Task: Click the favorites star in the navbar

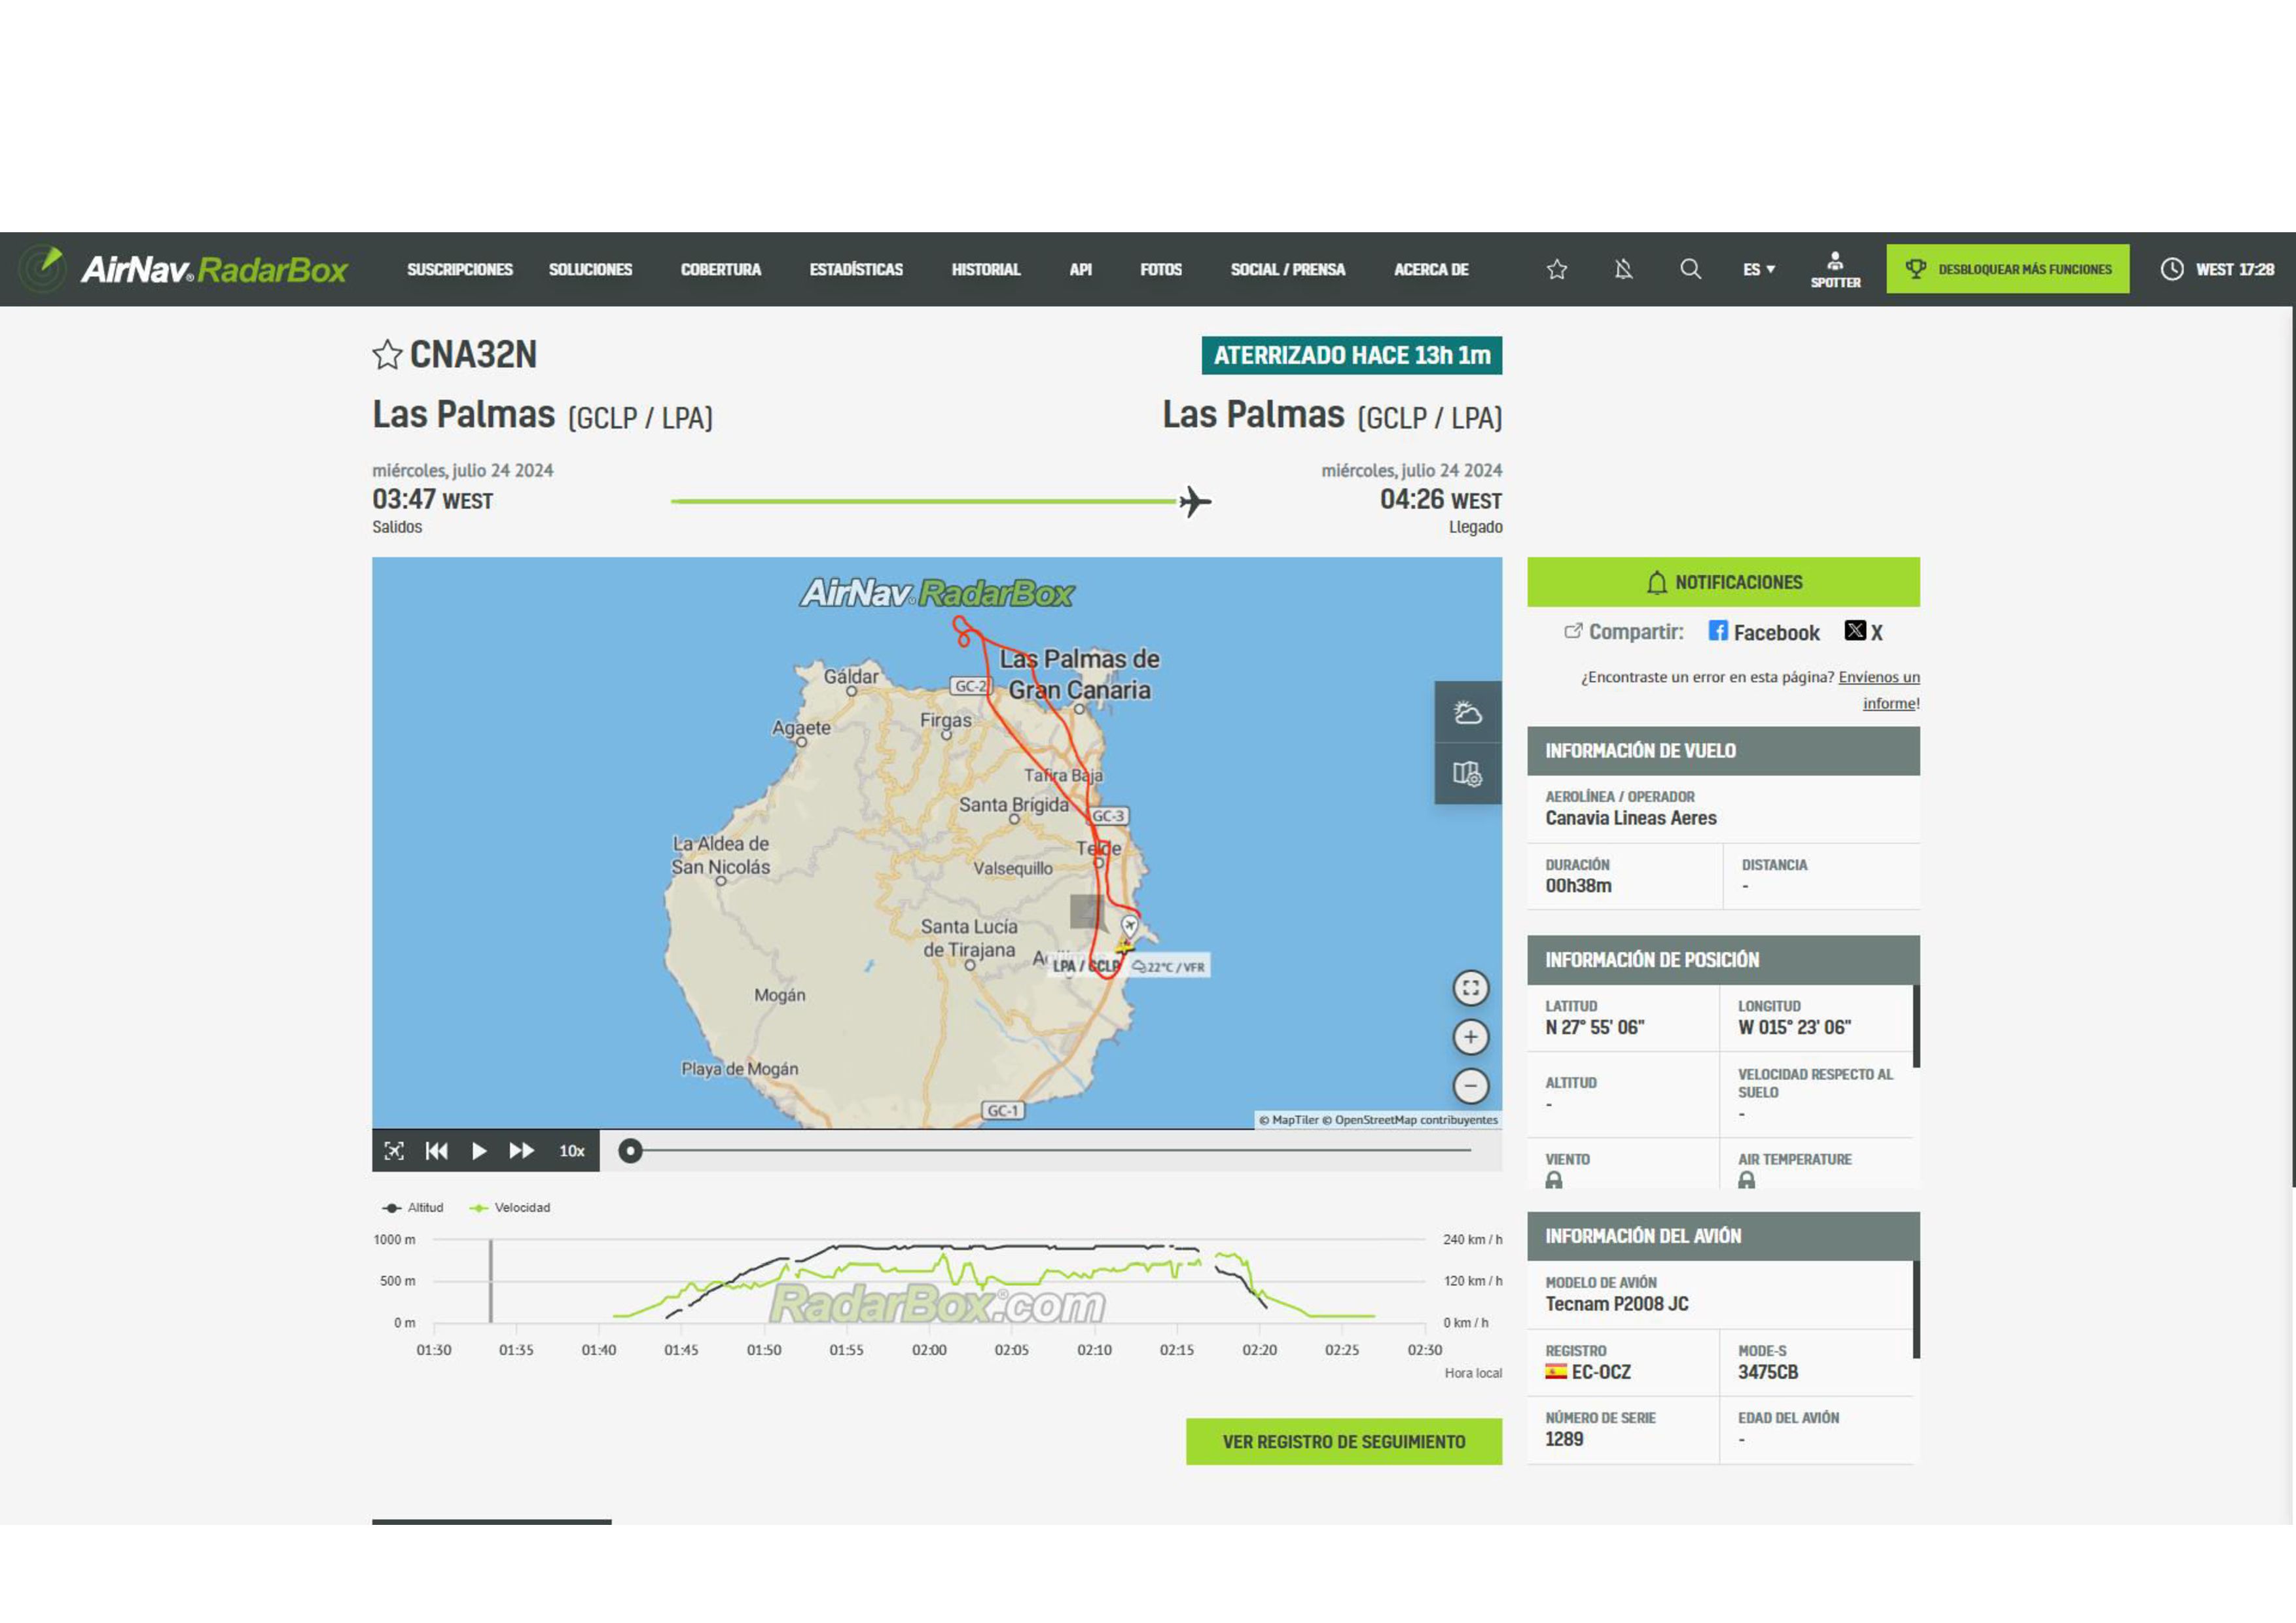Action: click(1556, 270)
